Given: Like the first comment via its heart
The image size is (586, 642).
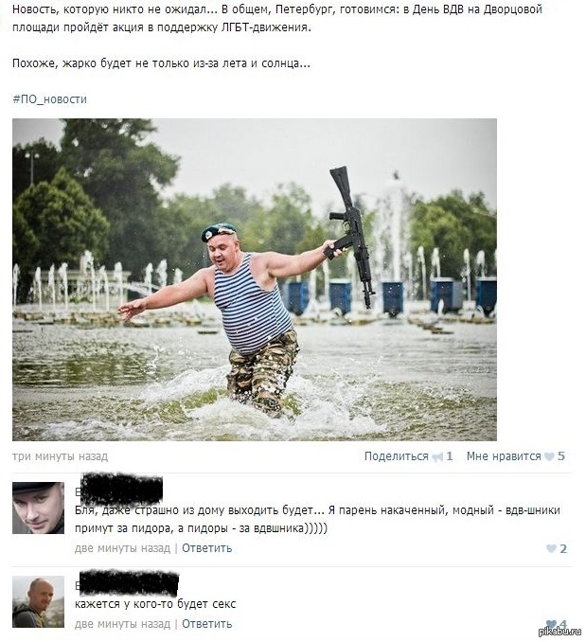Looking at the screenshot, I should tap(551, 548).
